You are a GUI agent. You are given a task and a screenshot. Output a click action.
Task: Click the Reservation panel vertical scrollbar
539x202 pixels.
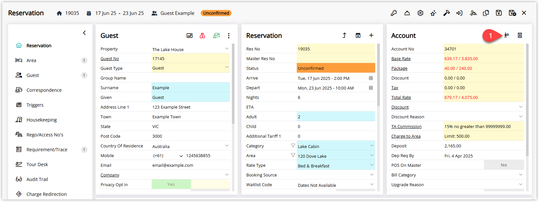coord(378,75)
